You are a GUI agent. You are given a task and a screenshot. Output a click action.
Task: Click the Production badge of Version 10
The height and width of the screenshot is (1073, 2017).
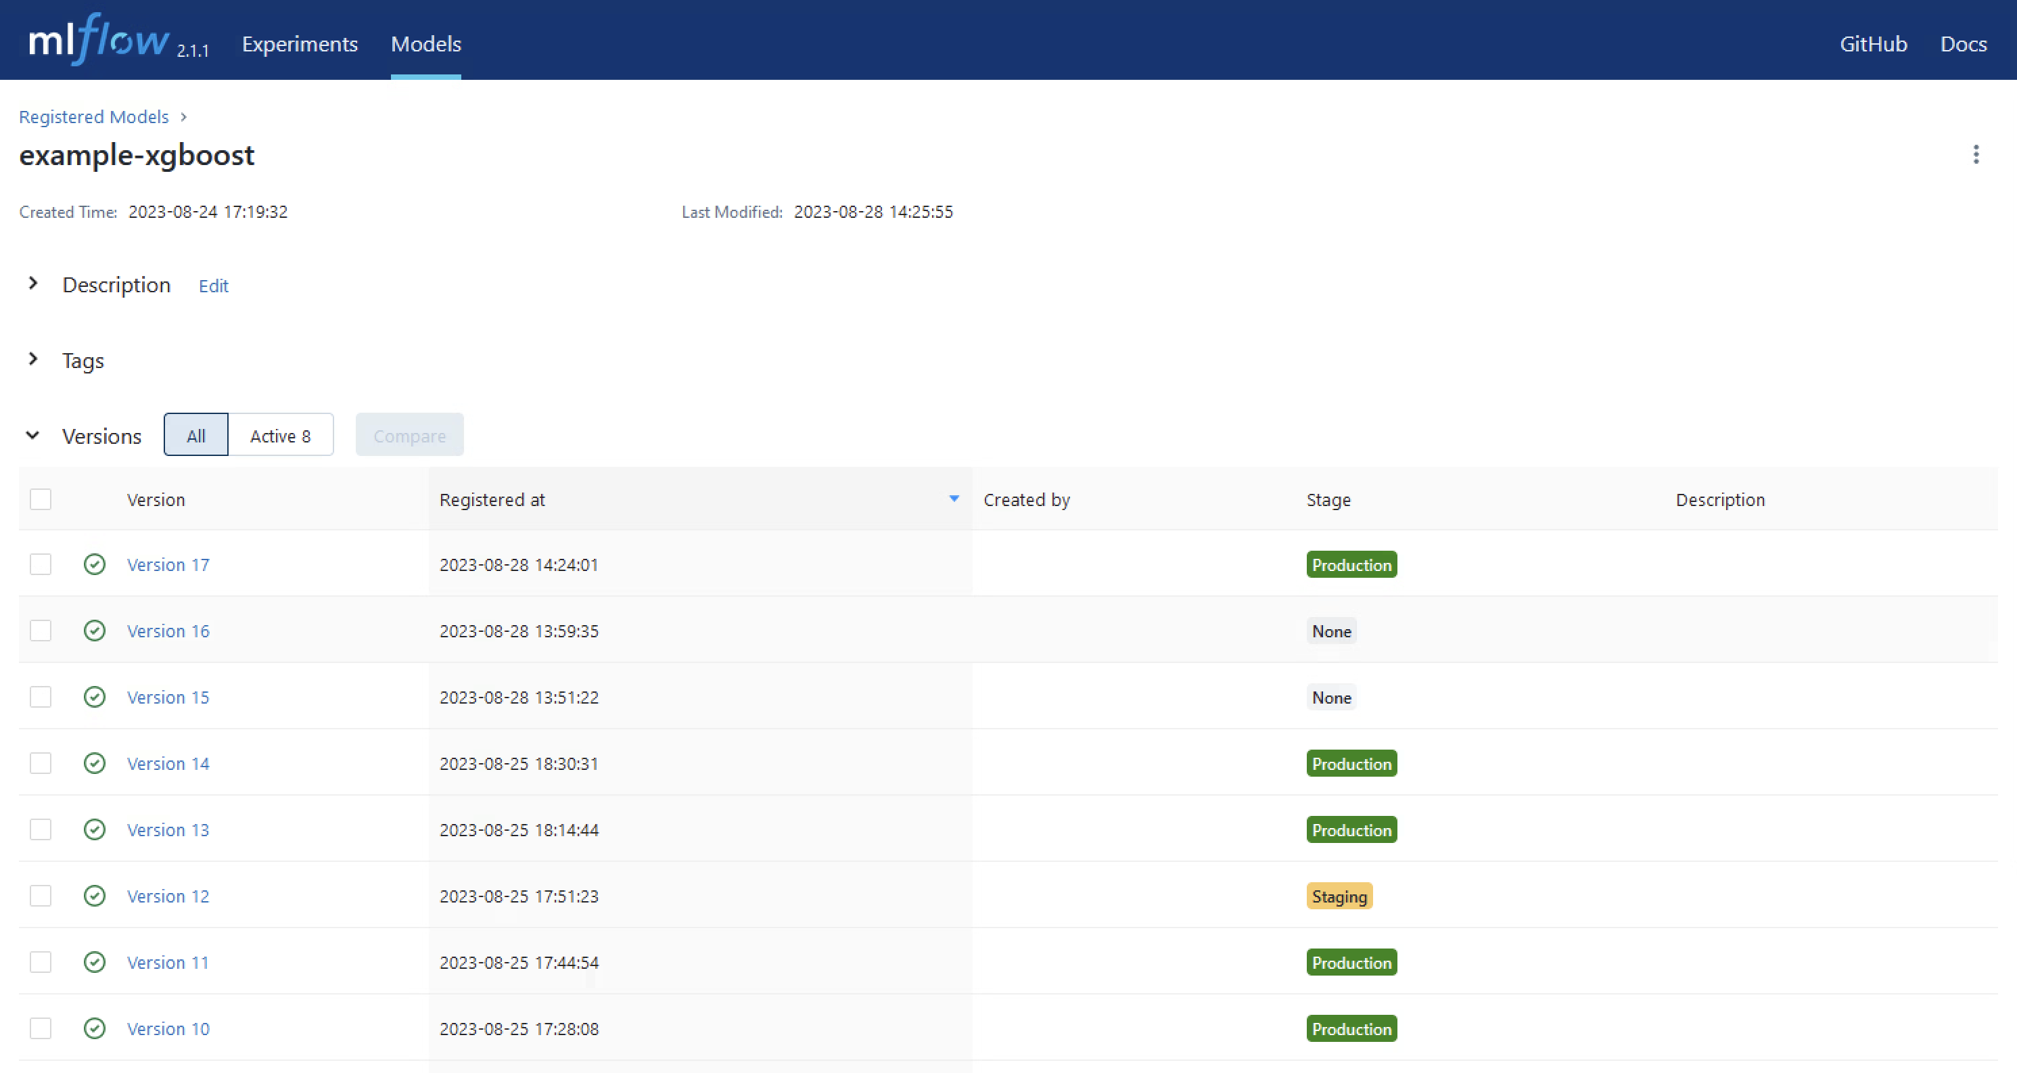tap(1351, 1028)
